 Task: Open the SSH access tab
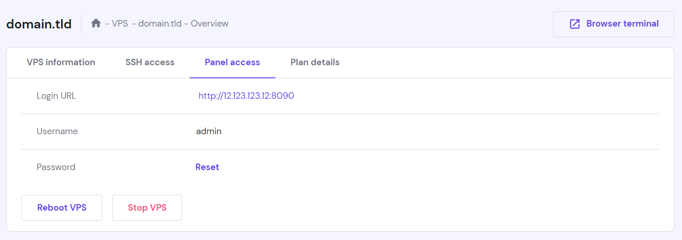click(x=150, y=62)
